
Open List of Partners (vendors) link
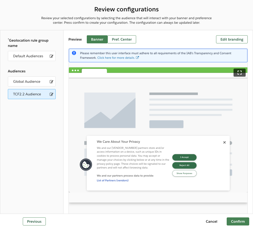click(113, 180)
